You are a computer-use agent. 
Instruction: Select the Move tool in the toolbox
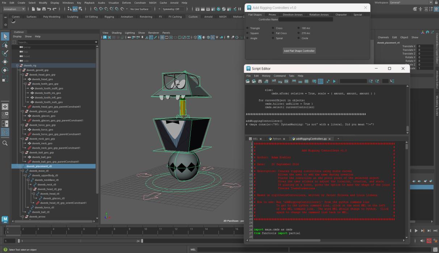5,62
